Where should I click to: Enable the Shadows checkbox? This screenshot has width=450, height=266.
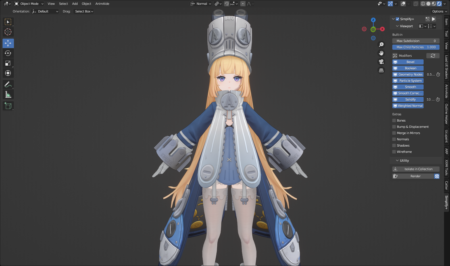point(394,146)
